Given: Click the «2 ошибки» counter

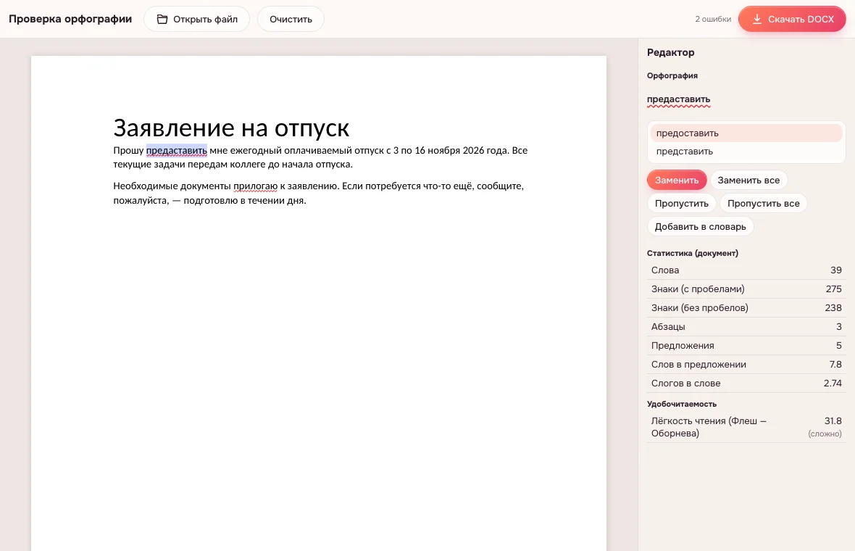Looking at the screenshot, I should [713, 19].
